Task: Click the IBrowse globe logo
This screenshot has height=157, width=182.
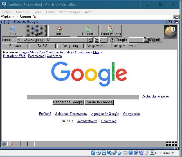Action: pyautogui.click(x=170, y=32)
